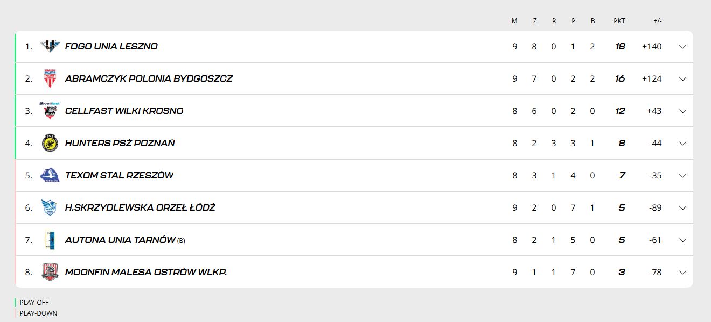Expand the Texom Stal Rzeszów row
The height and width of the screenshot is (322, 711).
pos(682,176)
